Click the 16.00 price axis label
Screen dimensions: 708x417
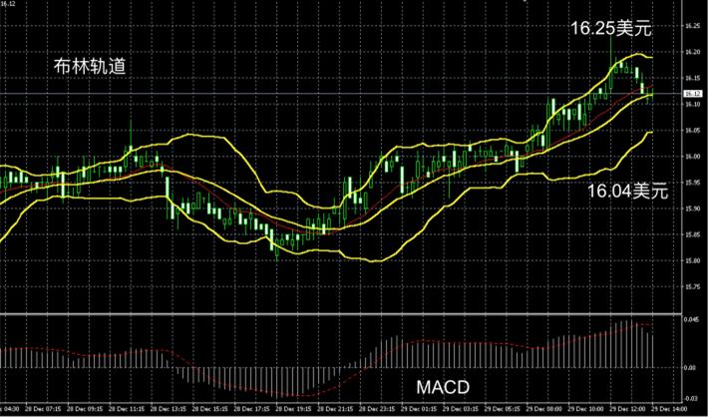tap(693, 157)
